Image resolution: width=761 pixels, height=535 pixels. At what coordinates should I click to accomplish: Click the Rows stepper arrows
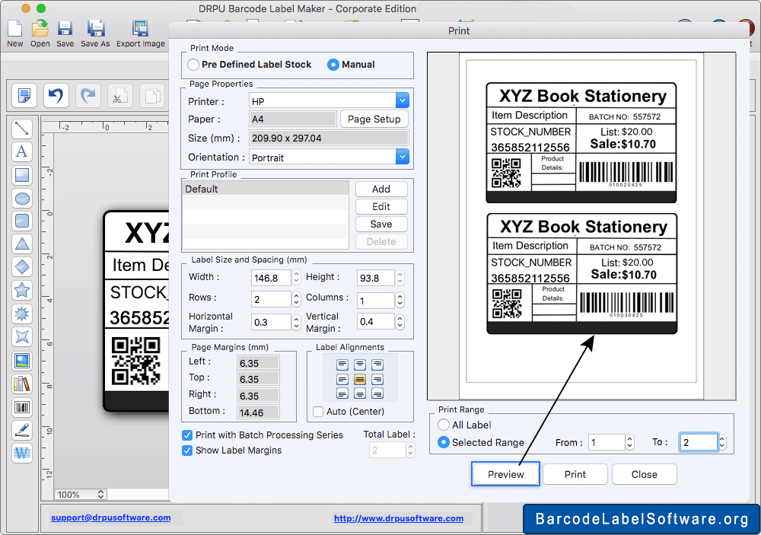point(296,299)
